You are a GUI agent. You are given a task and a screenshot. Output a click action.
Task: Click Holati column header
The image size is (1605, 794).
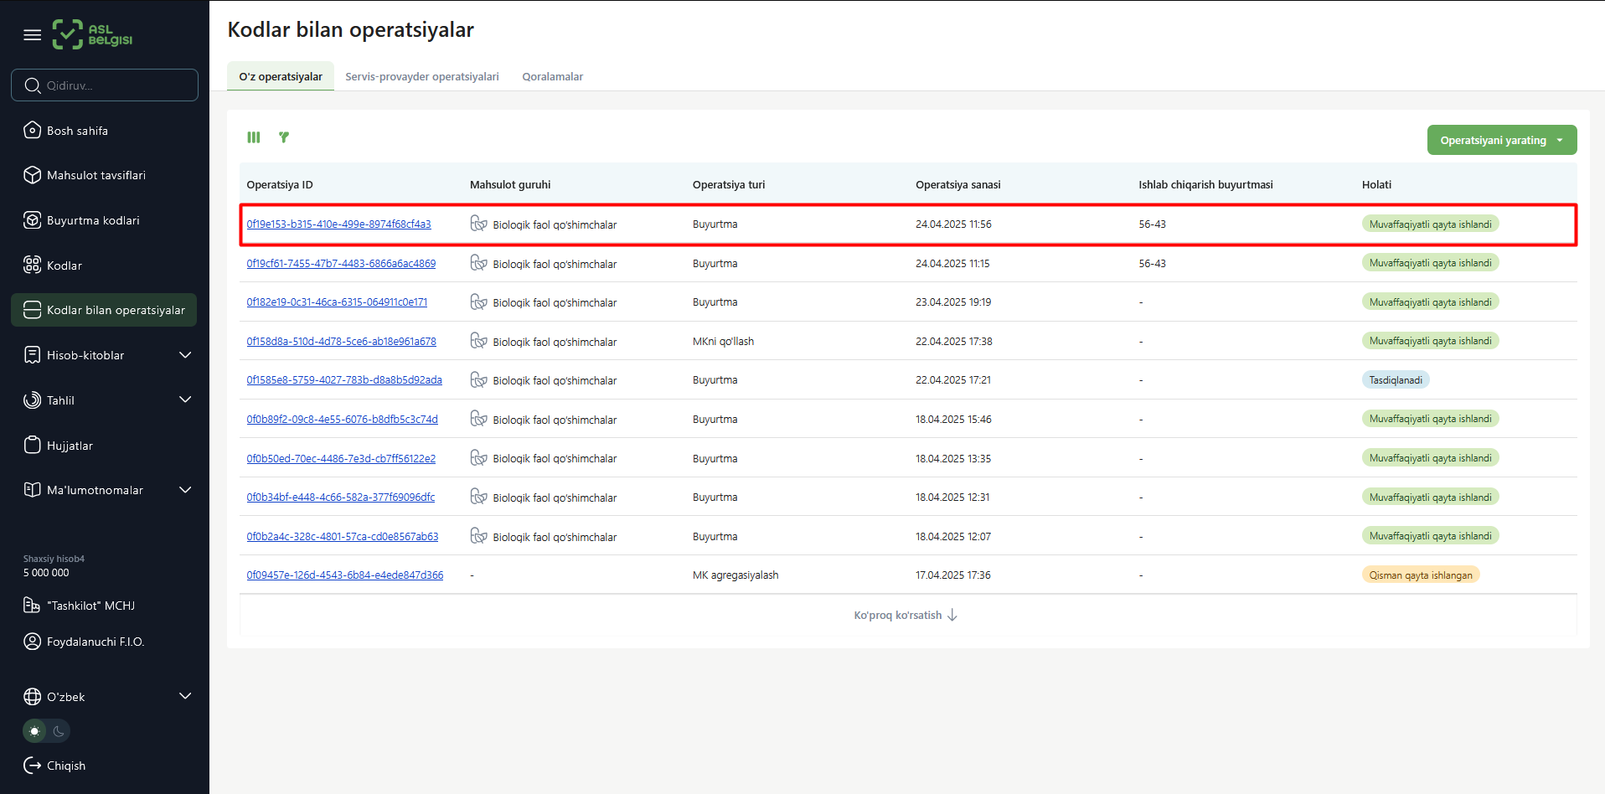pos(1376,184)
